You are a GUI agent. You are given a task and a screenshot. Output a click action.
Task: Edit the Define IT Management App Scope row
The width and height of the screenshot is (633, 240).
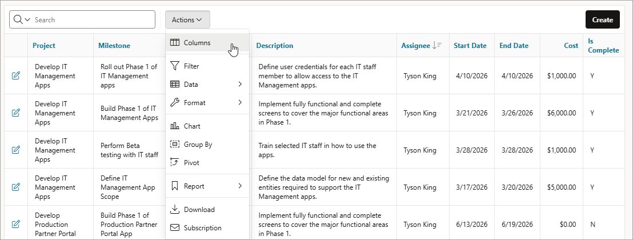(16, 187)
